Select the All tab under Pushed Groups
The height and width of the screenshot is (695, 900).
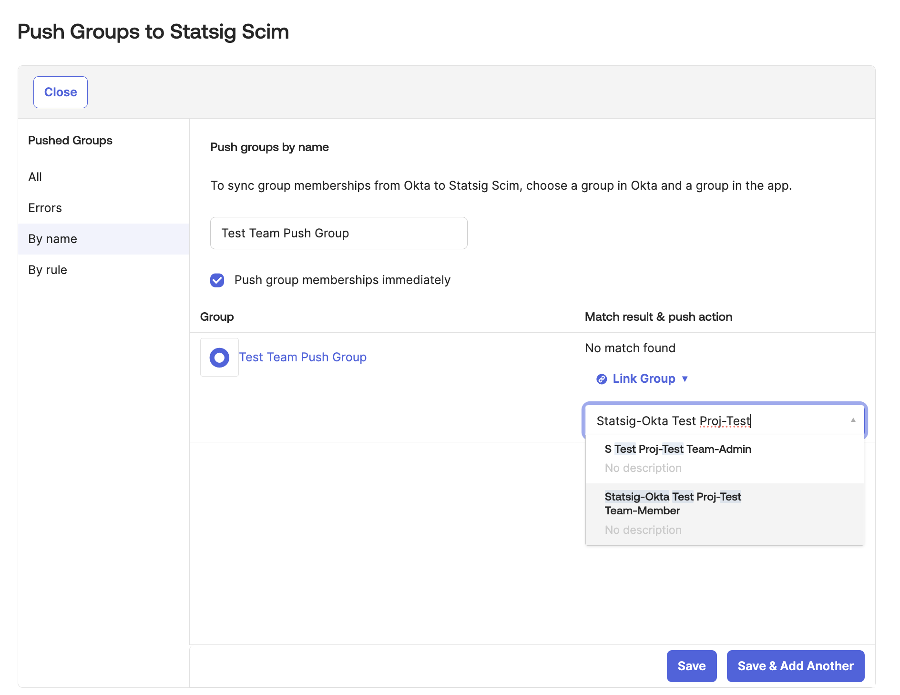point(35,177)
